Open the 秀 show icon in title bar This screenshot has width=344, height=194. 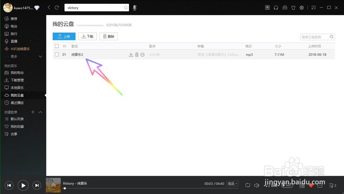click(267, 8)
